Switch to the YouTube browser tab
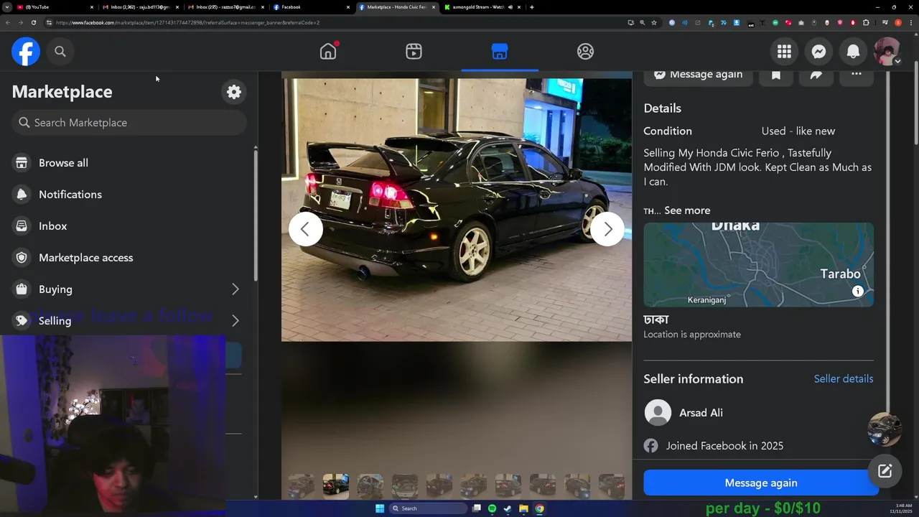Screen dimensions: 919x517 point(54,7)
